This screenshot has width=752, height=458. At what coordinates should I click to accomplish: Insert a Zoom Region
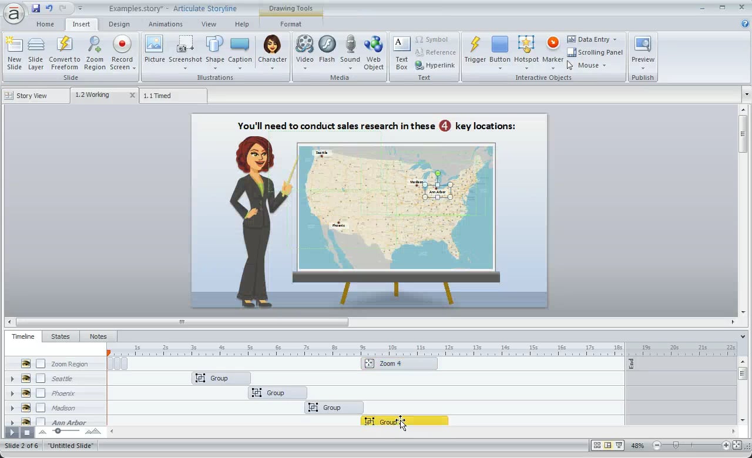click(x=95, y=53)
